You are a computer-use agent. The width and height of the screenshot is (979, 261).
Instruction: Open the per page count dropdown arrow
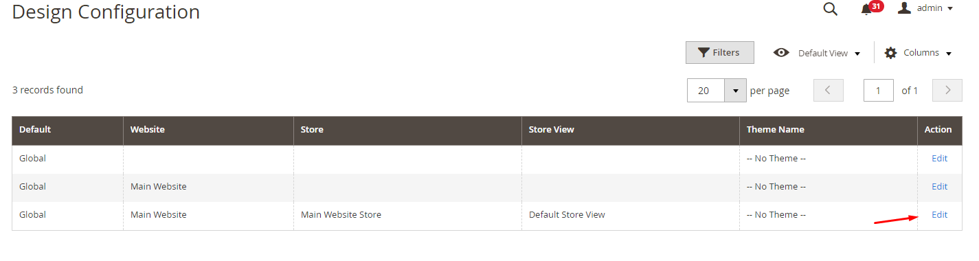point(735,90)
